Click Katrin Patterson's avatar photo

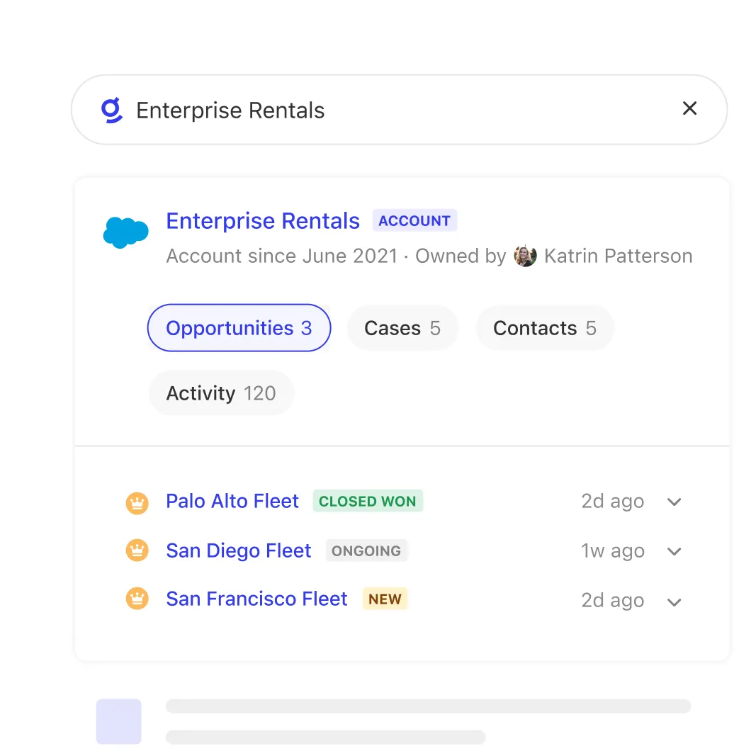point(525,256)
